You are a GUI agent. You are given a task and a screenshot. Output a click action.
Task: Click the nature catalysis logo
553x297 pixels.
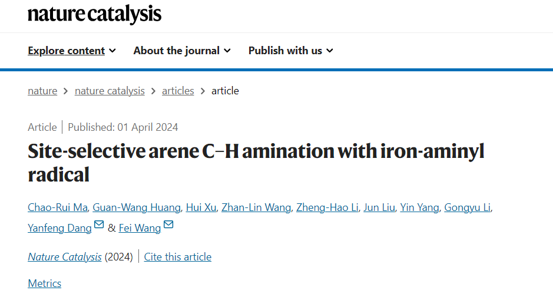pos(94,14)
